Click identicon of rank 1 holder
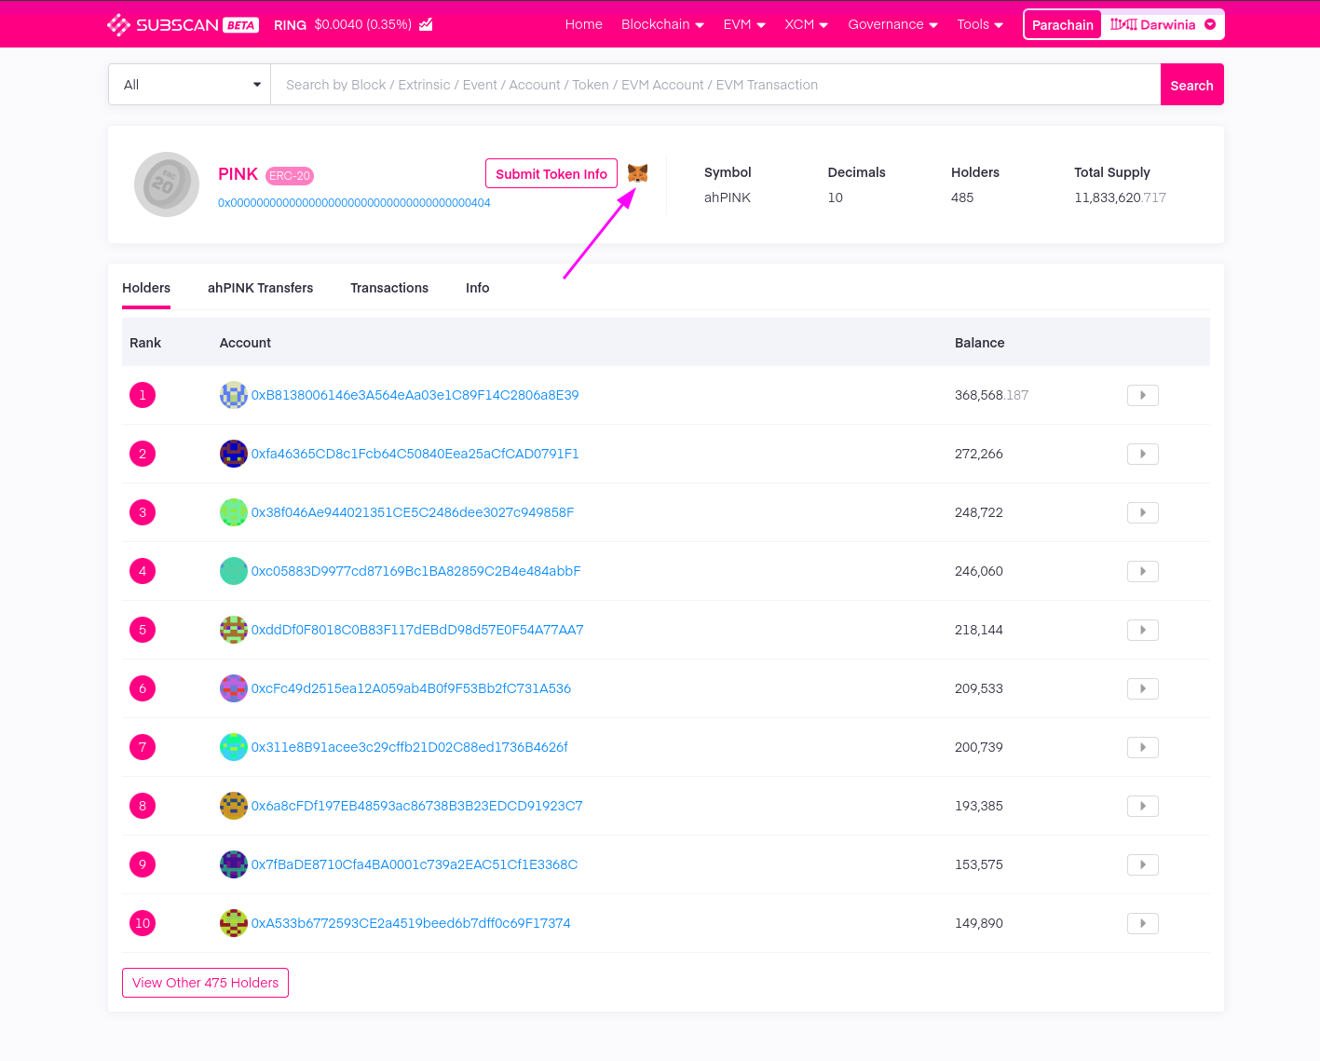 [x=233, y=395]
